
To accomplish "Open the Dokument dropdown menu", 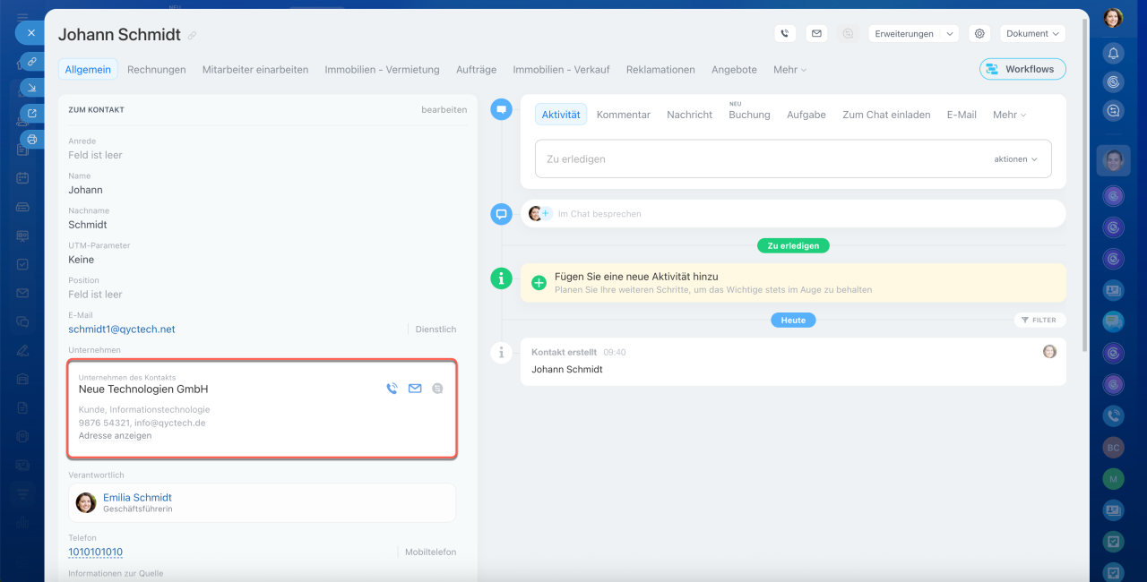I will 1032,34.
